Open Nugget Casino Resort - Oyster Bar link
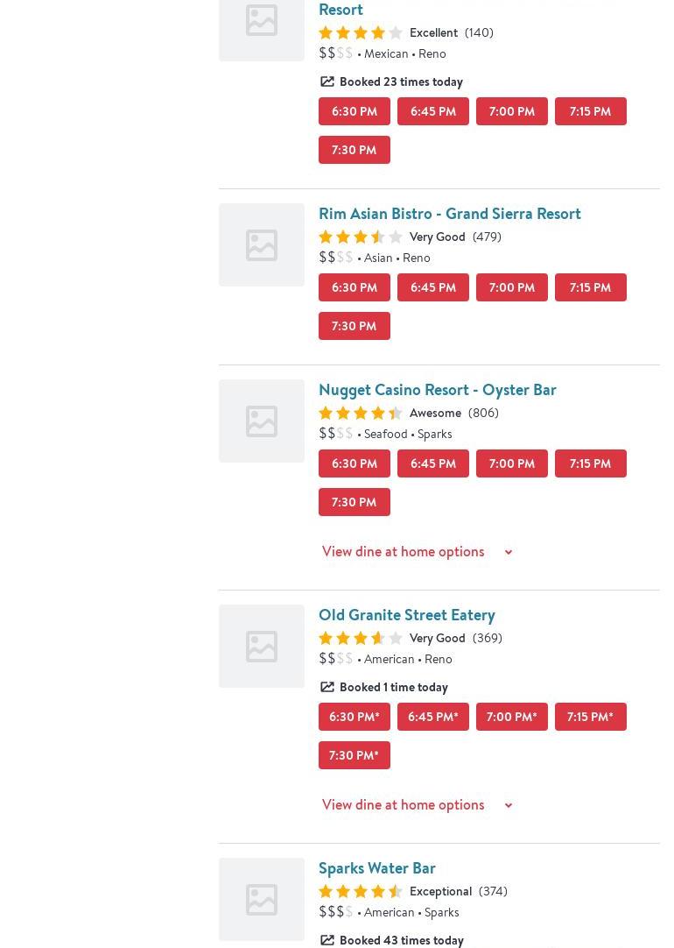The image size is (674, 948). click(x=437, y=390)
